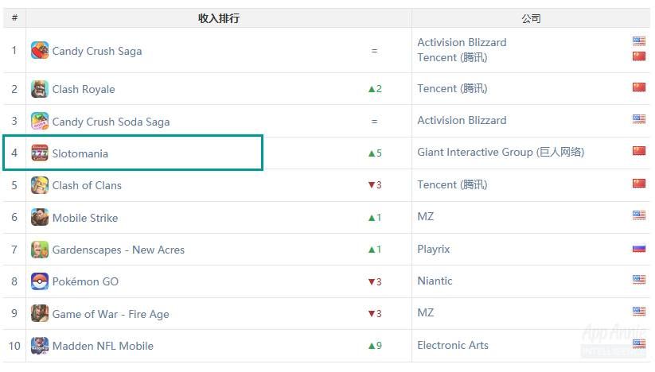Click the Madden NFL Mobile icon
This screenshot has height=372, width=655.
40,346
